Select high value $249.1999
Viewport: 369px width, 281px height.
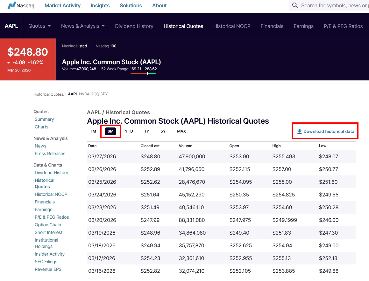(285, 220)
